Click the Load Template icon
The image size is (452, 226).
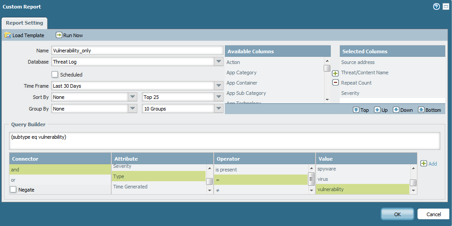click(x=8, y=35)
